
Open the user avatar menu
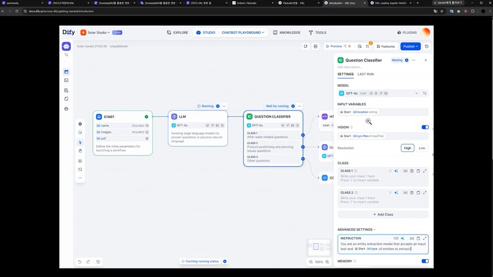point(426,32)
